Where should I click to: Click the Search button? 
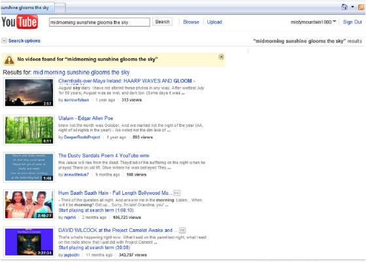tap(163, 22)
